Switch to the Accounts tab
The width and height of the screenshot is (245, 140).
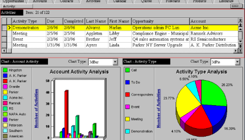pyautogui.click(x=40, y=1)
